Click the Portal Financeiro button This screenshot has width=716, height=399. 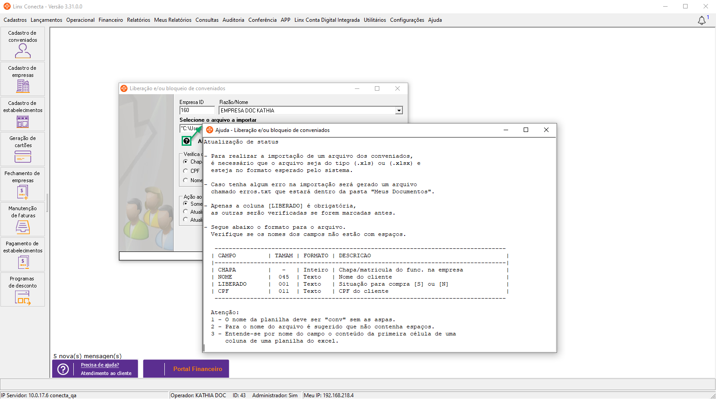pos(186,369)
